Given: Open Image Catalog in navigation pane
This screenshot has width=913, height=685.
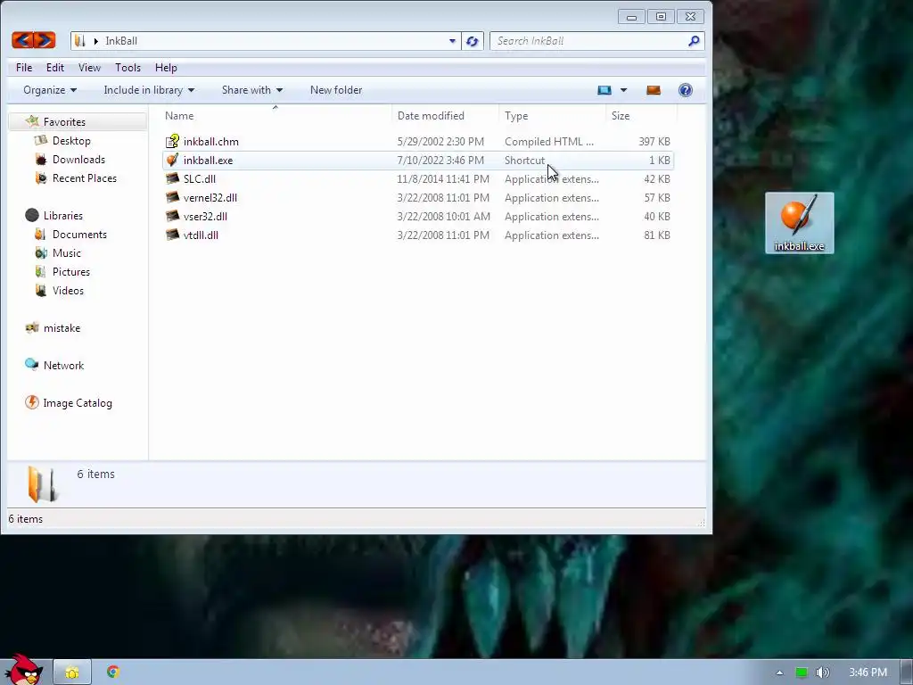Looking at the screenshot, I should pyautogui.click(x=77, y=402).
